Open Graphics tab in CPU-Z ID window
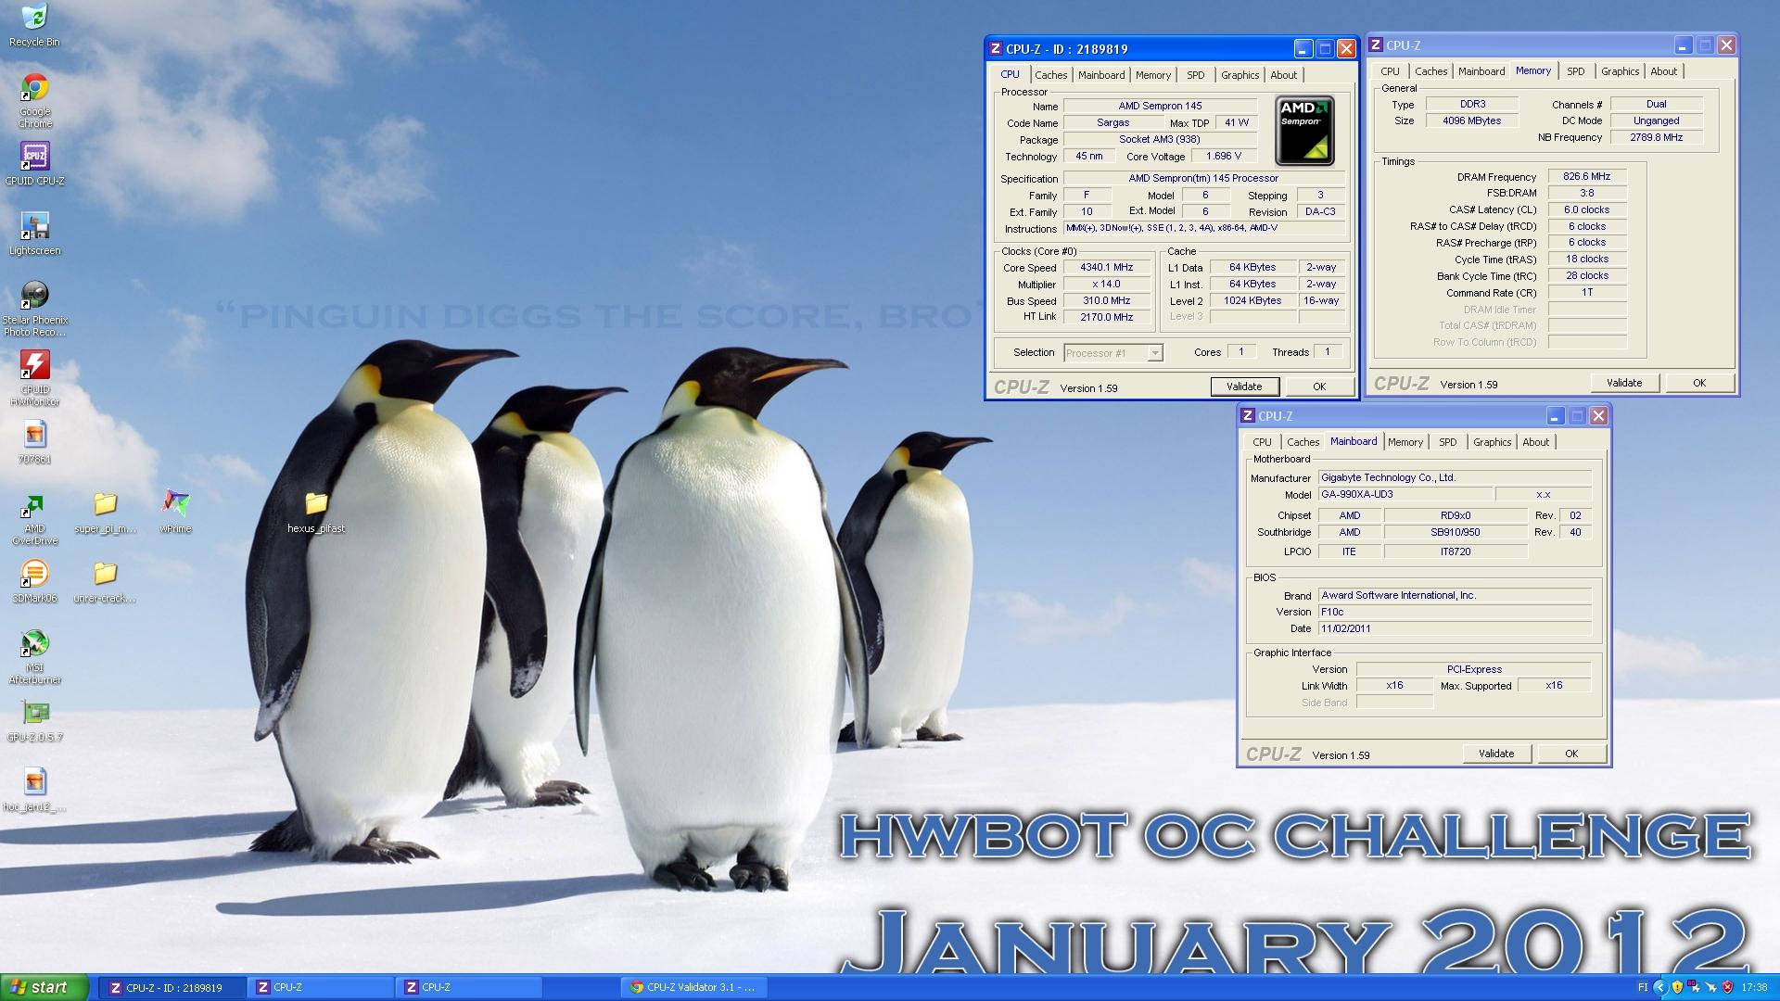Image resolution: width=1780 pixels, height=1001 pixels. pos(1240,75)
